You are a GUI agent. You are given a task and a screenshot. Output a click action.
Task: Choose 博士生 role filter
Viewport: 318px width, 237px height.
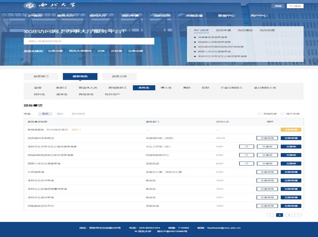[166, 88]
